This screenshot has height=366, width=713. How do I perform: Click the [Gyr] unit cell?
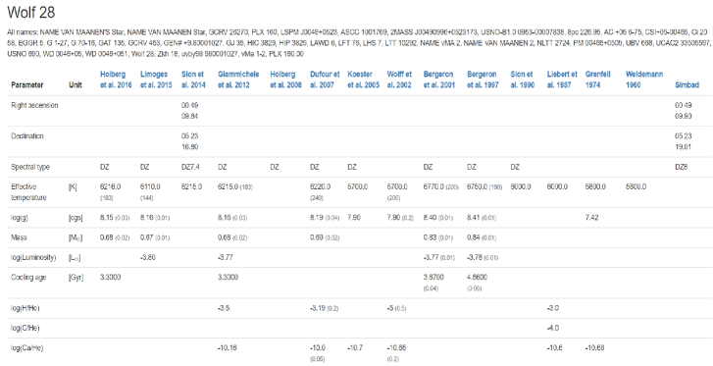coord(76,278)
